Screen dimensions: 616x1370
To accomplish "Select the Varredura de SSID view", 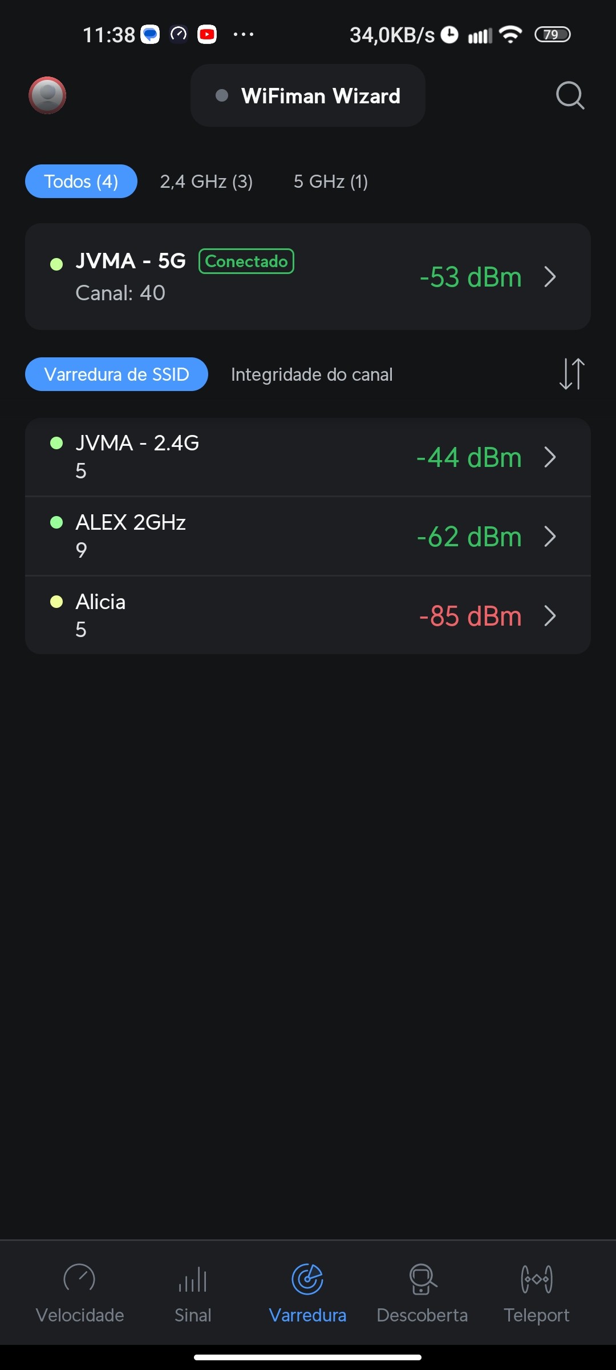I will [x=116, y=374].
